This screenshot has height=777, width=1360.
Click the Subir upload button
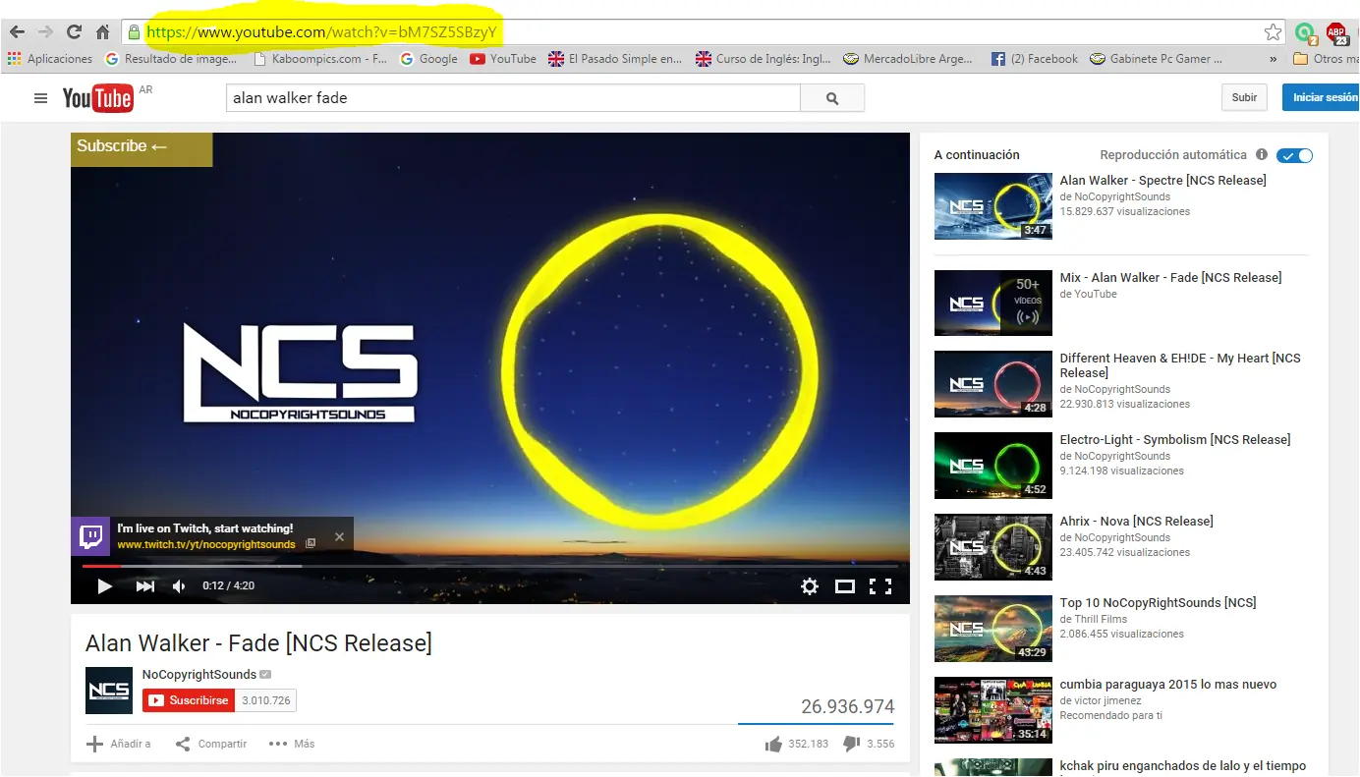tap(1244, 97)
